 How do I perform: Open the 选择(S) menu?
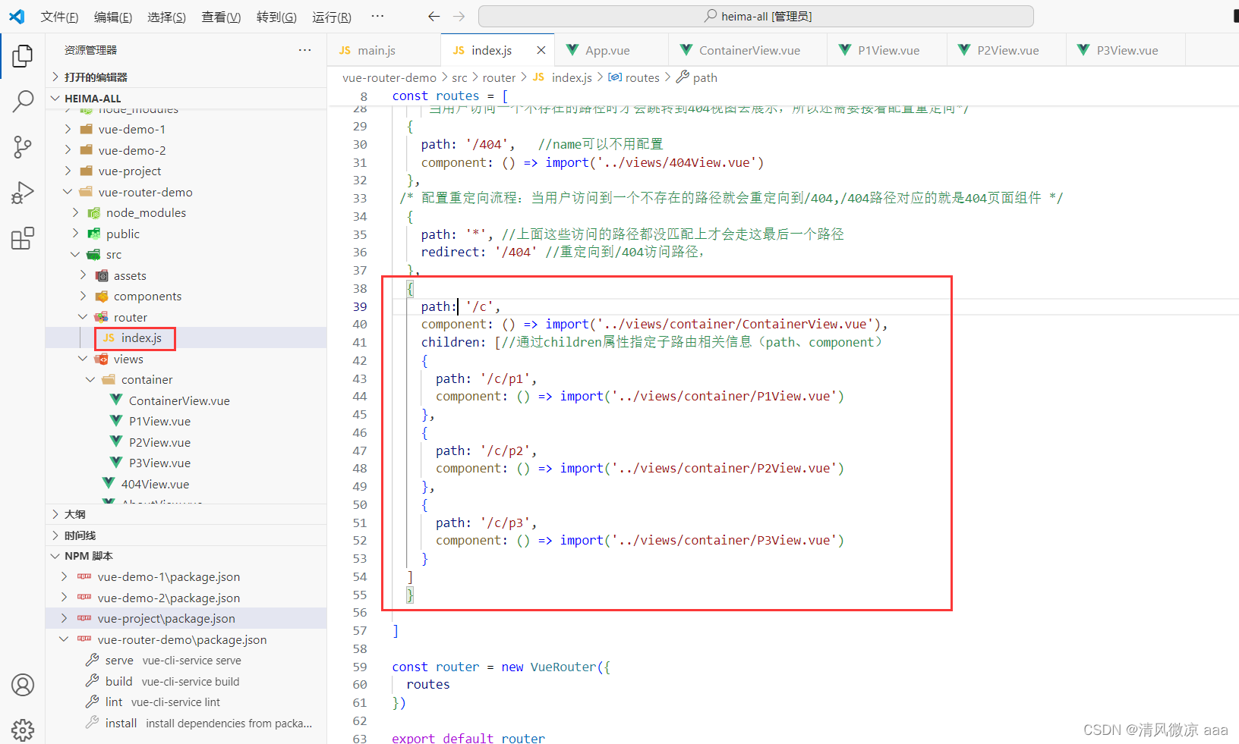167,17
